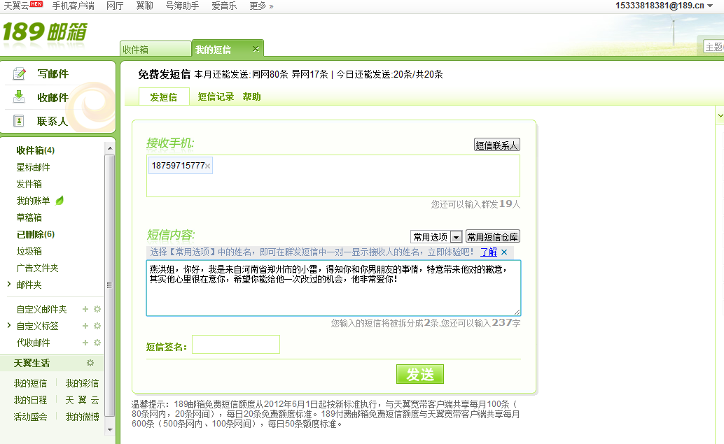Click the collapse chevron at right edge
This screenshot has height=444, width=724.
coord(720,115)
